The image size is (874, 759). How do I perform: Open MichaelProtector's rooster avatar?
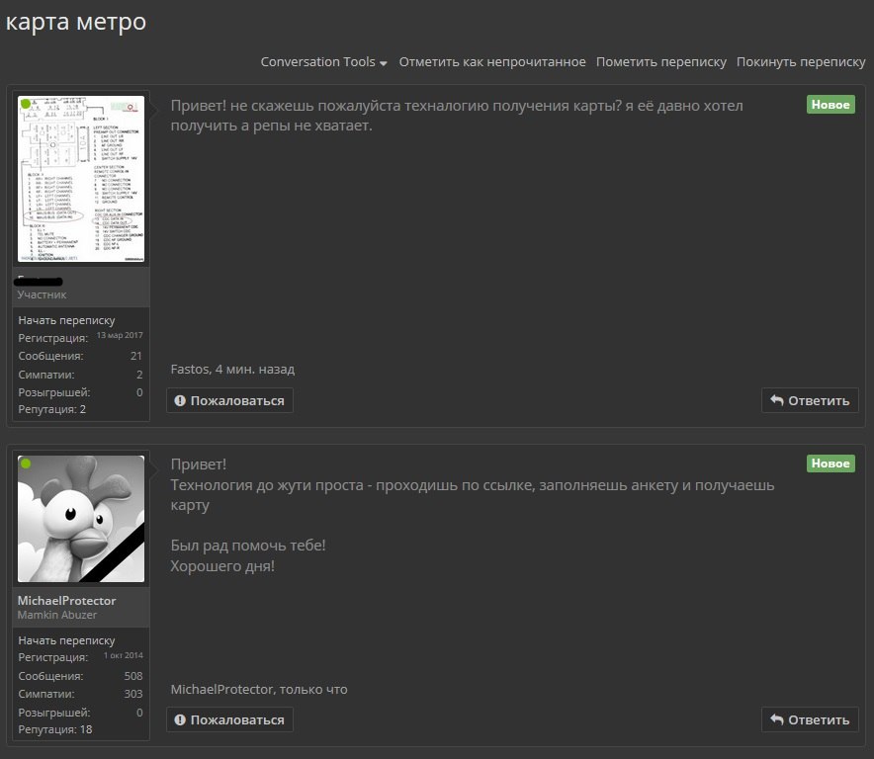pos(81,519)
